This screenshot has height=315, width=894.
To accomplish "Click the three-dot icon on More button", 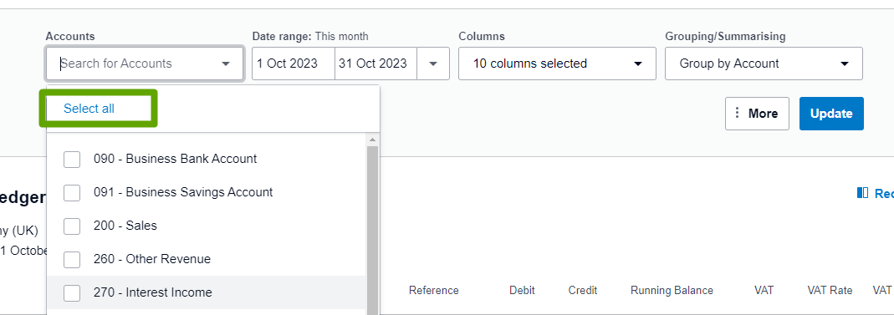I will [738, 114].
